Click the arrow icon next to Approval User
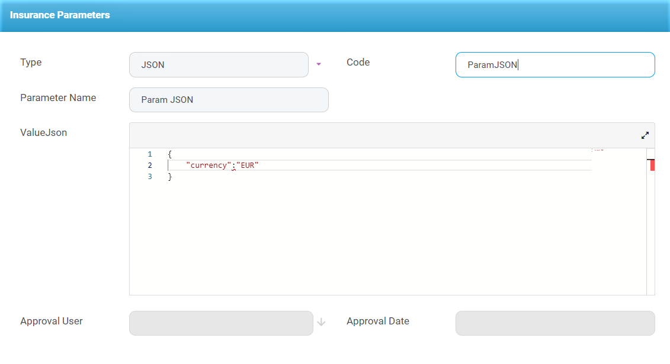The width and height of the screenshot is (670, 364). 321,323
